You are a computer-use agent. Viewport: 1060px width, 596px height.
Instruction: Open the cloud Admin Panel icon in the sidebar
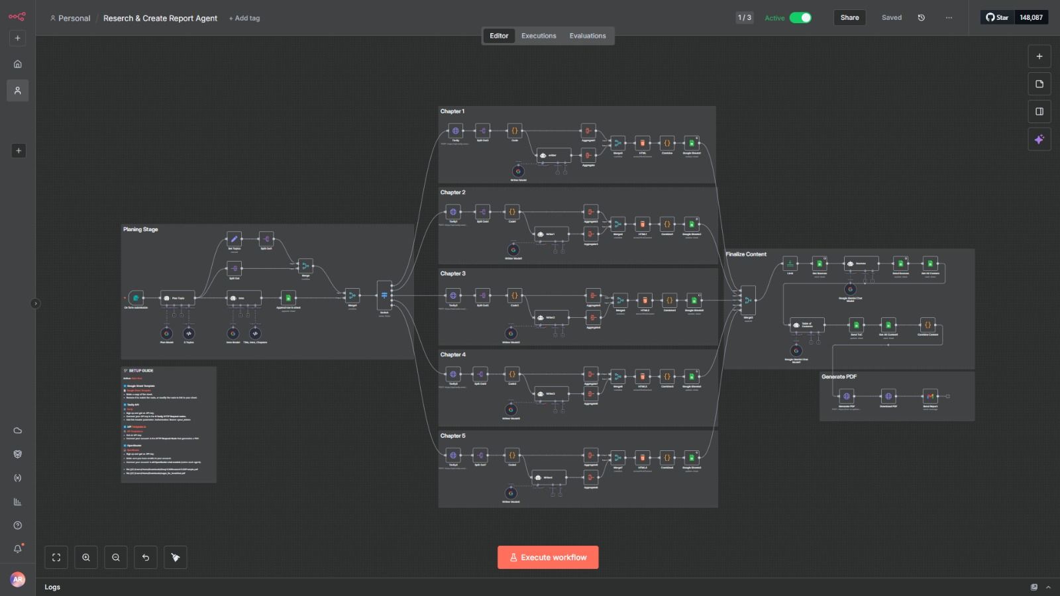[x=18, y=430]
